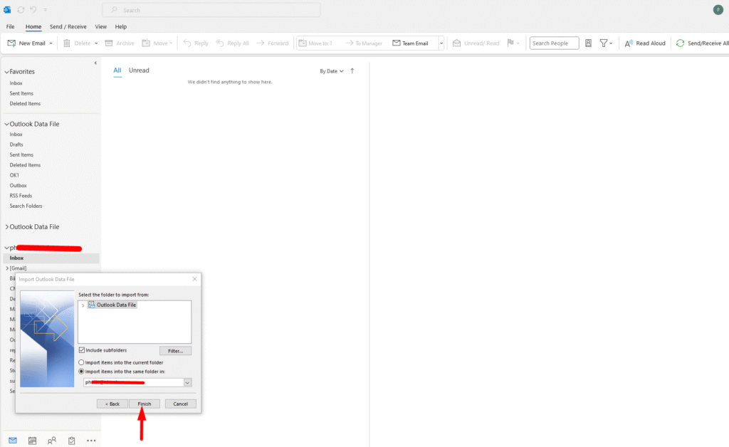Click the Filter Email funnel icon
The image size is (729, 447).
[603, 43]
